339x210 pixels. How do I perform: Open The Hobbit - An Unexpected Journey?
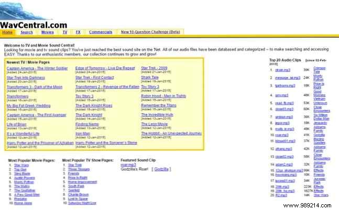(x=171, y=134)
